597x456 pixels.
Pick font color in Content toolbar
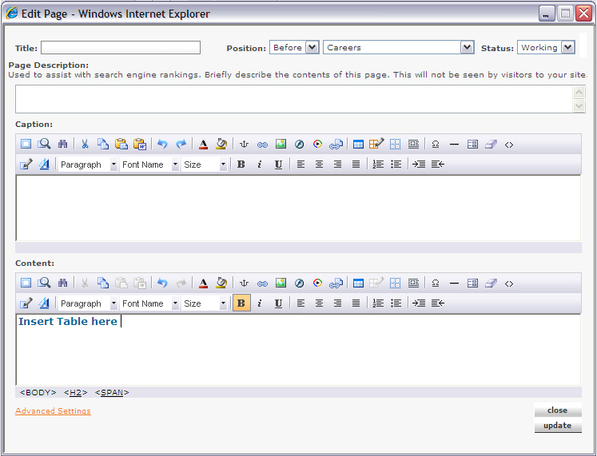[x=203, y=283]
